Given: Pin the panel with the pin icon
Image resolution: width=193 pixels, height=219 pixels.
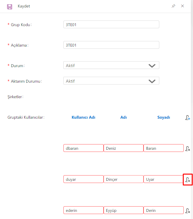Looking at the screenshot, I should pyautogui.click(x=174, y=6).
